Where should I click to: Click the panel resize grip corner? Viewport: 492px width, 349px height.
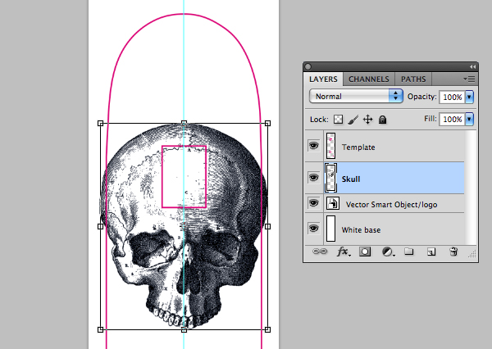(x=472, y=254)
